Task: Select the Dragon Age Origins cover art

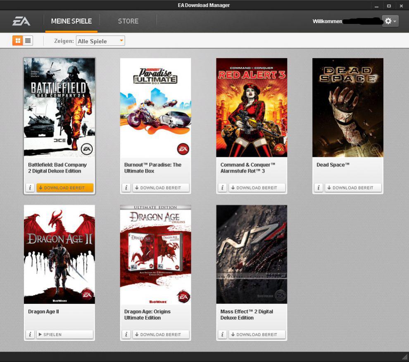Action: point(155,254)
